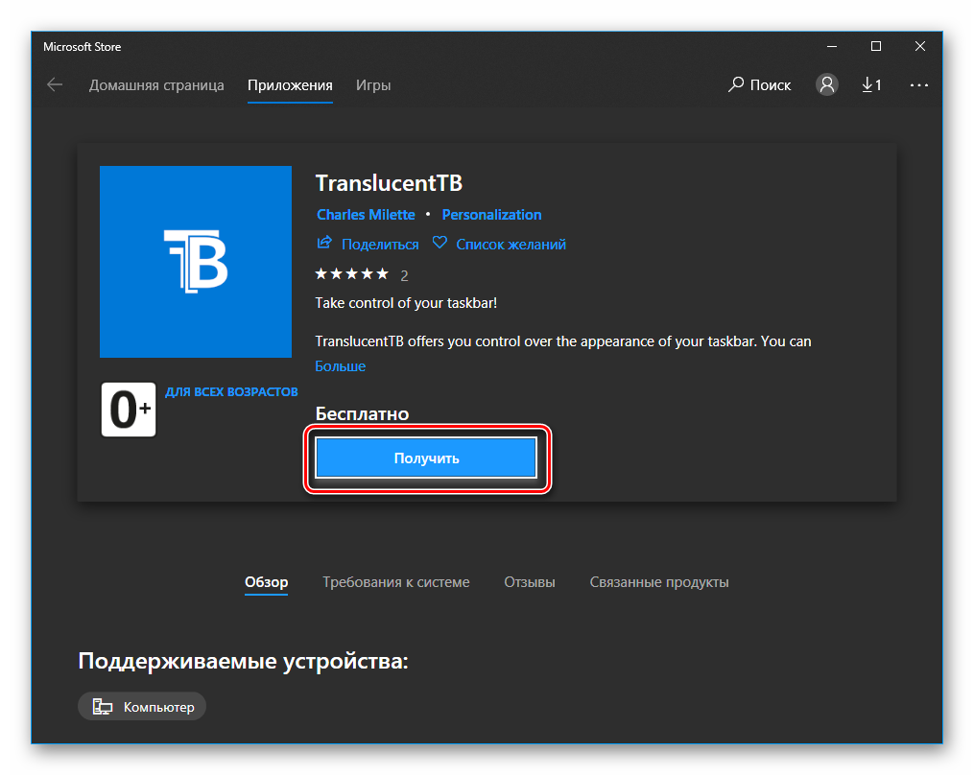
Task: Click the 0+ age rating badge
Action: click(129, 410)
